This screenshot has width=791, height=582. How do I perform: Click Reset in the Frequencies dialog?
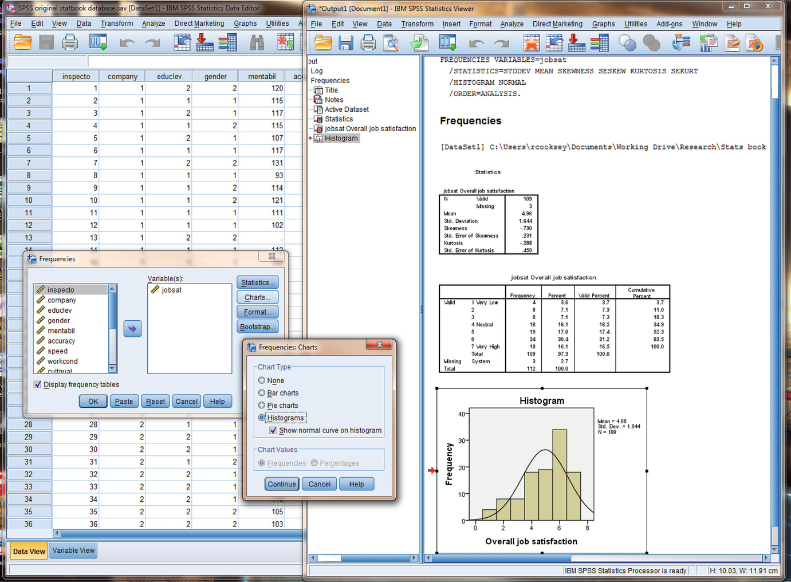(x=155, y=402)
